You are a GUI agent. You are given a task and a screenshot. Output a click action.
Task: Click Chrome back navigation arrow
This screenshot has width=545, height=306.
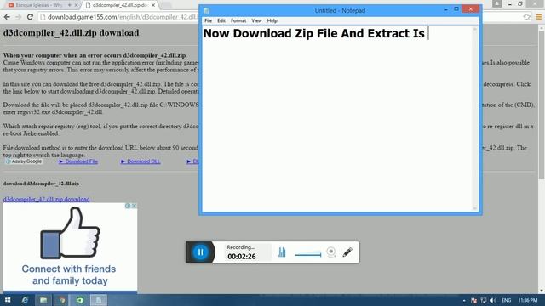click(7, 17)
